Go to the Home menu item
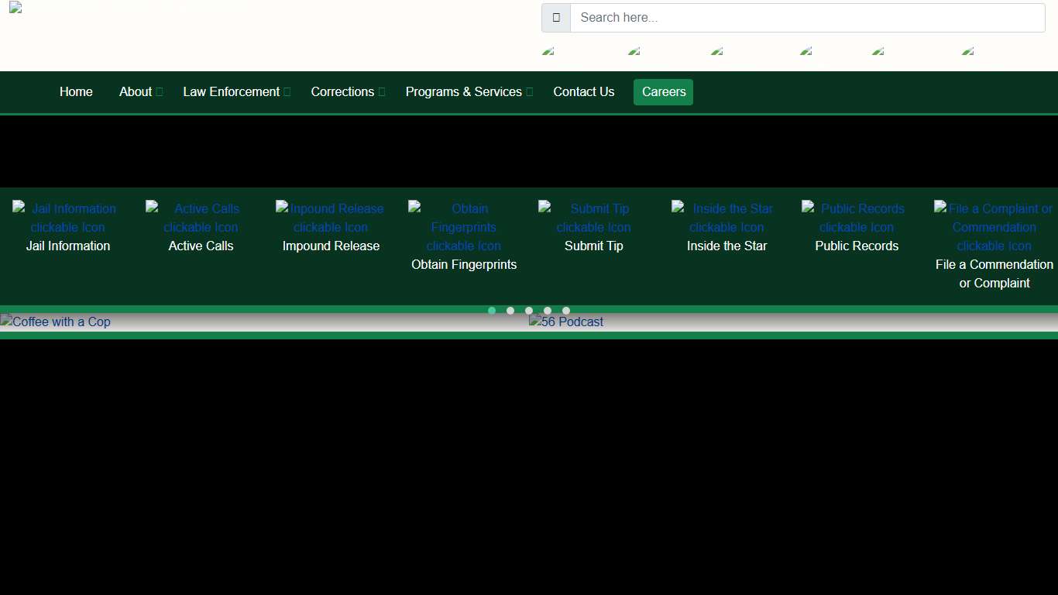This screenshot has height=595, width=1058. point(76,92)
